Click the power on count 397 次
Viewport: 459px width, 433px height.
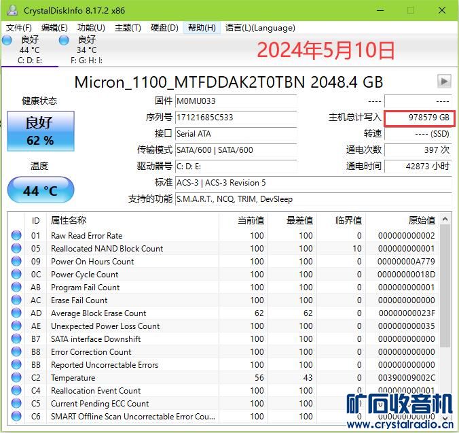[x=418, y=150]
